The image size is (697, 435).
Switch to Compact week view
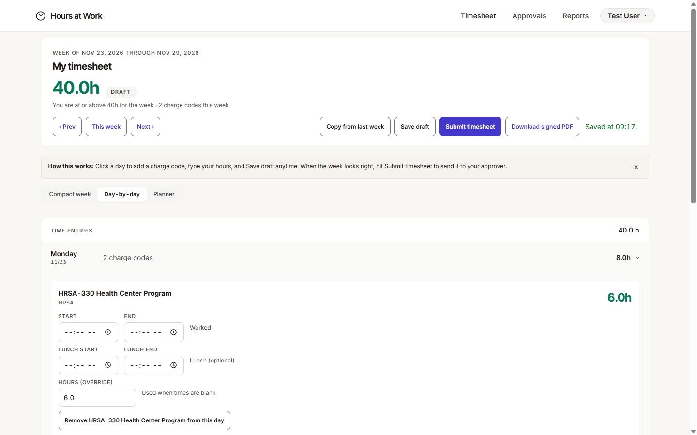(x=70, y=194)
